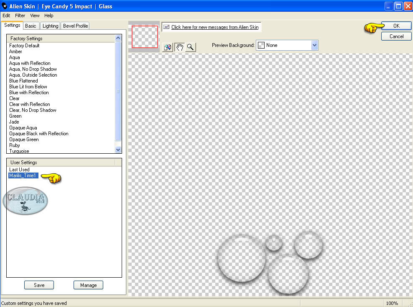Select the Ruby preset

tap(15, 145)
